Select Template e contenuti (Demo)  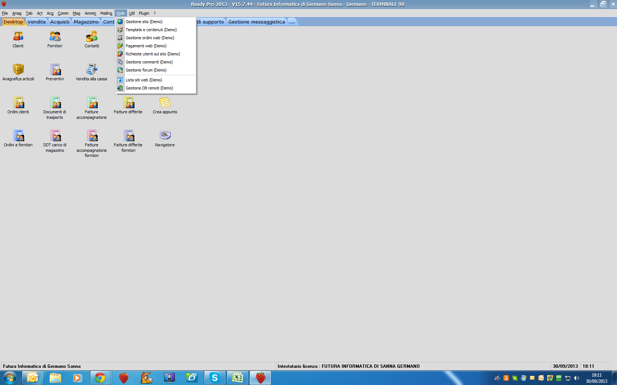coord(156,30)
